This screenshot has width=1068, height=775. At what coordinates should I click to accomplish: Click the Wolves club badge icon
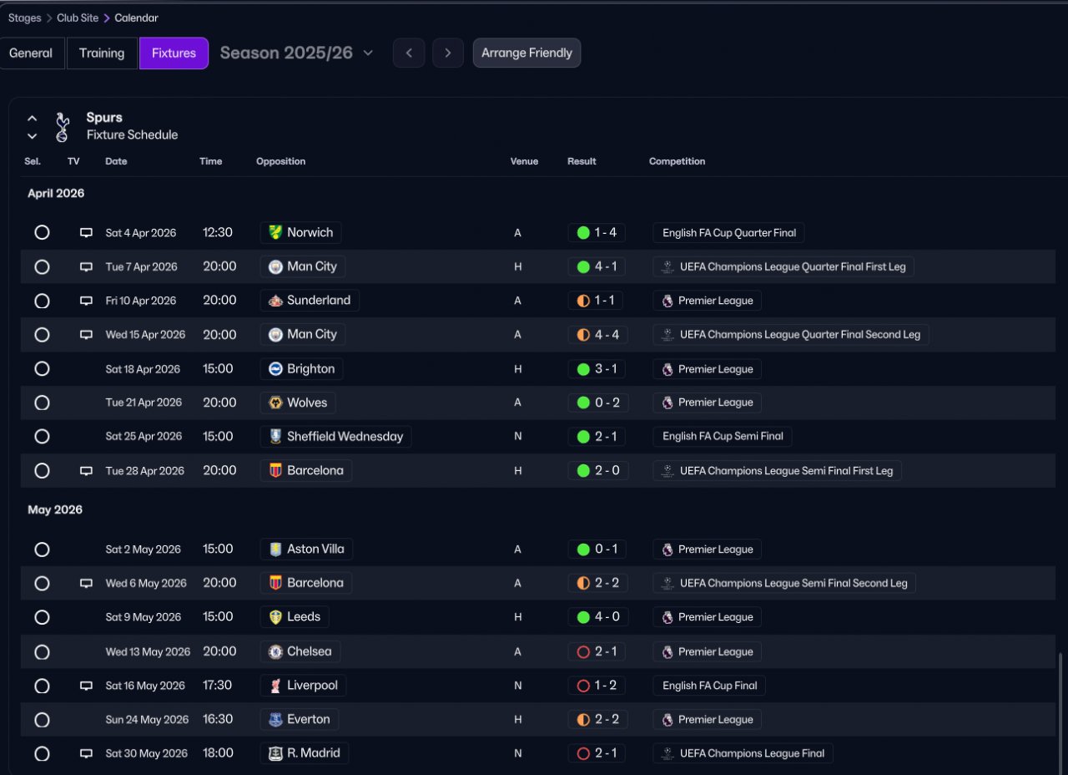click(x=275, y=403)
